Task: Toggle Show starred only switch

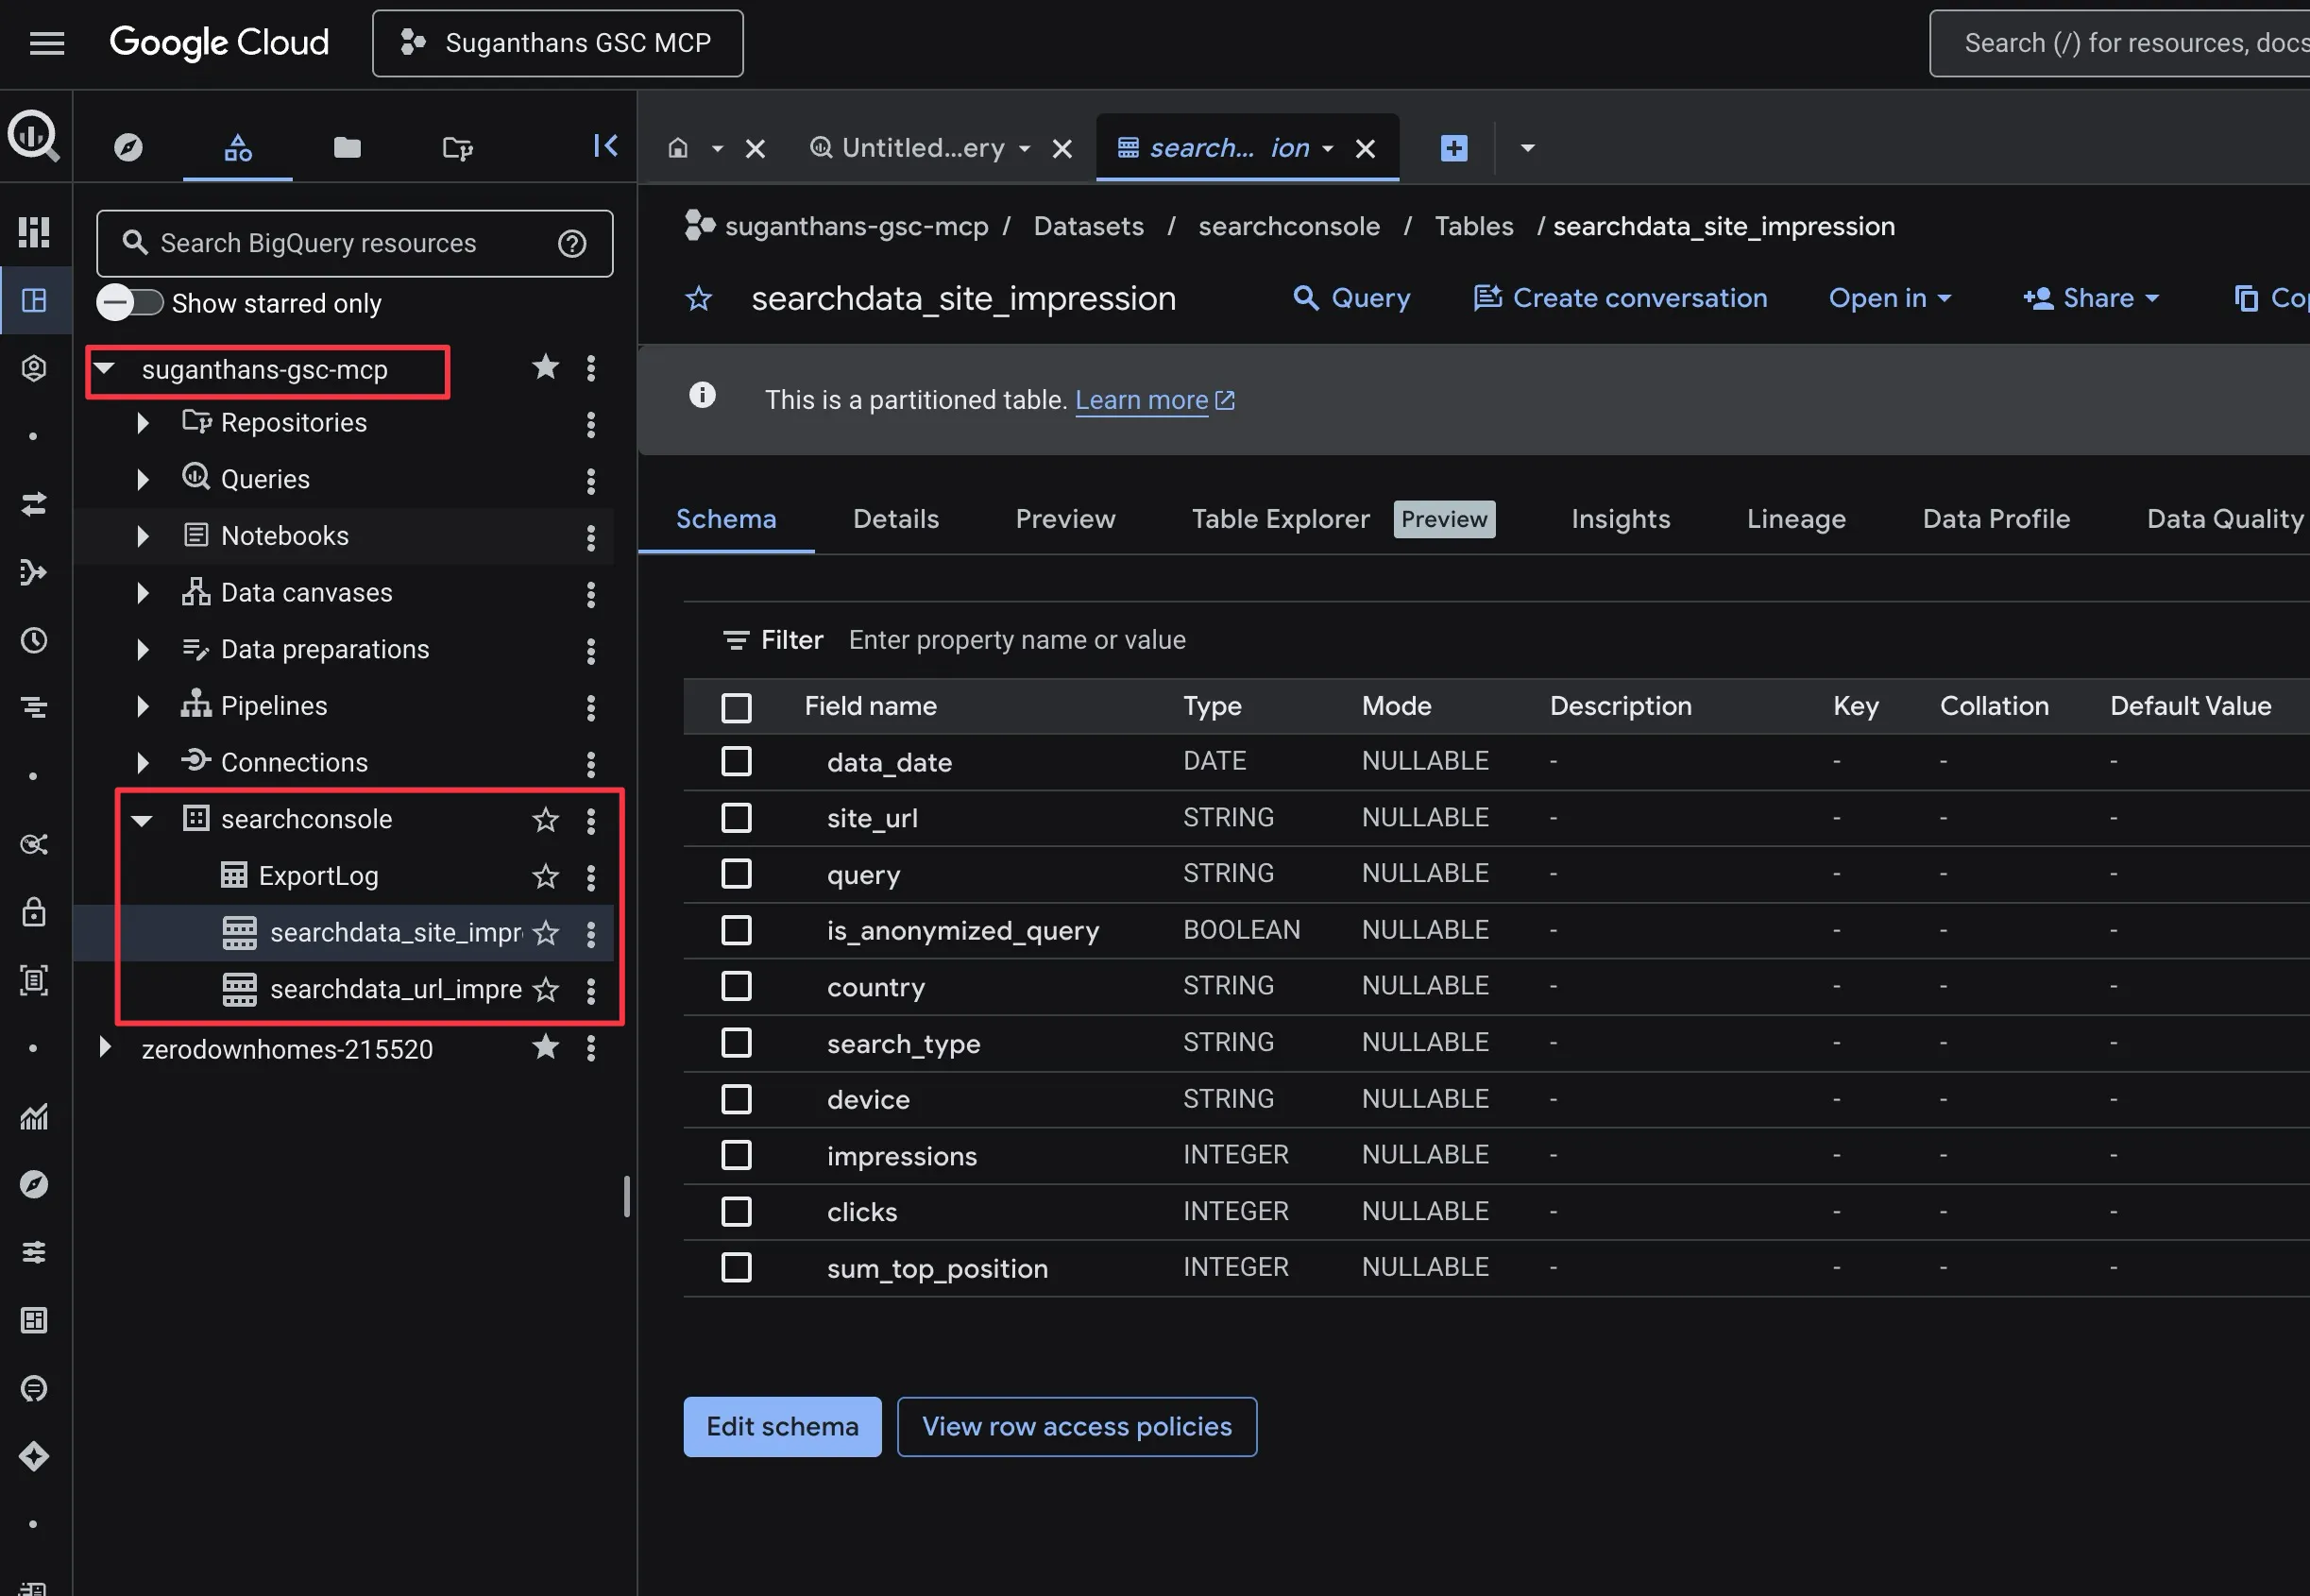Action: point(130,302)
